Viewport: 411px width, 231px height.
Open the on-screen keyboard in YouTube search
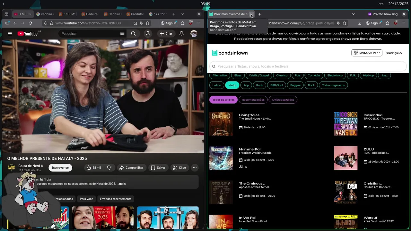(x=122, y=34)
